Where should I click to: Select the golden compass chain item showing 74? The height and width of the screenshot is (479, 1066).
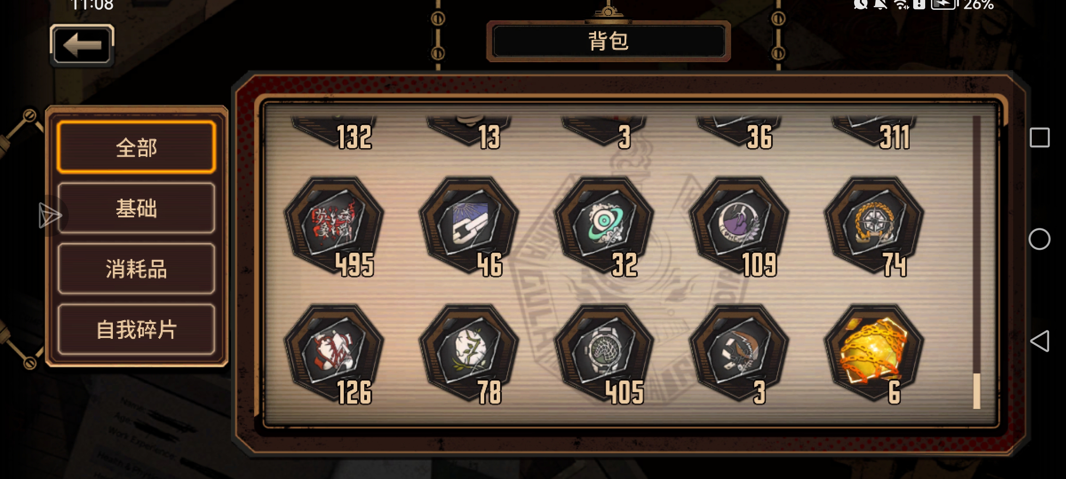coord(874,226)
